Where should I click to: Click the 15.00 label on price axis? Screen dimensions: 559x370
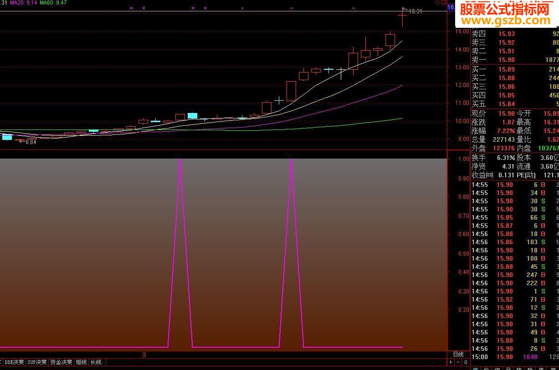(x=462, y=31)
